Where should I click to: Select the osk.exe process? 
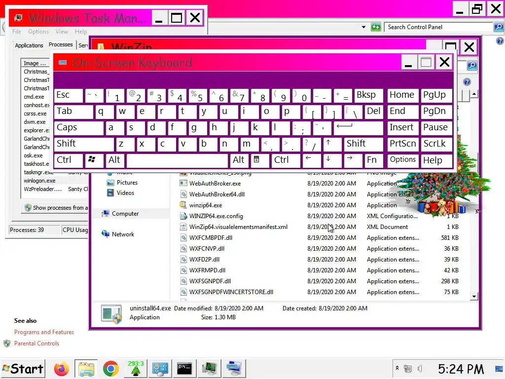pyautogui.click(x=33, y=155)
